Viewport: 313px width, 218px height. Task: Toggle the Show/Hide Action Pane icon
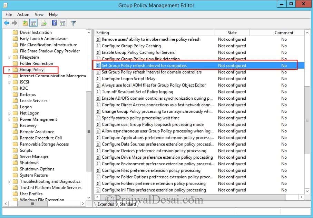[x=62, y=23]
